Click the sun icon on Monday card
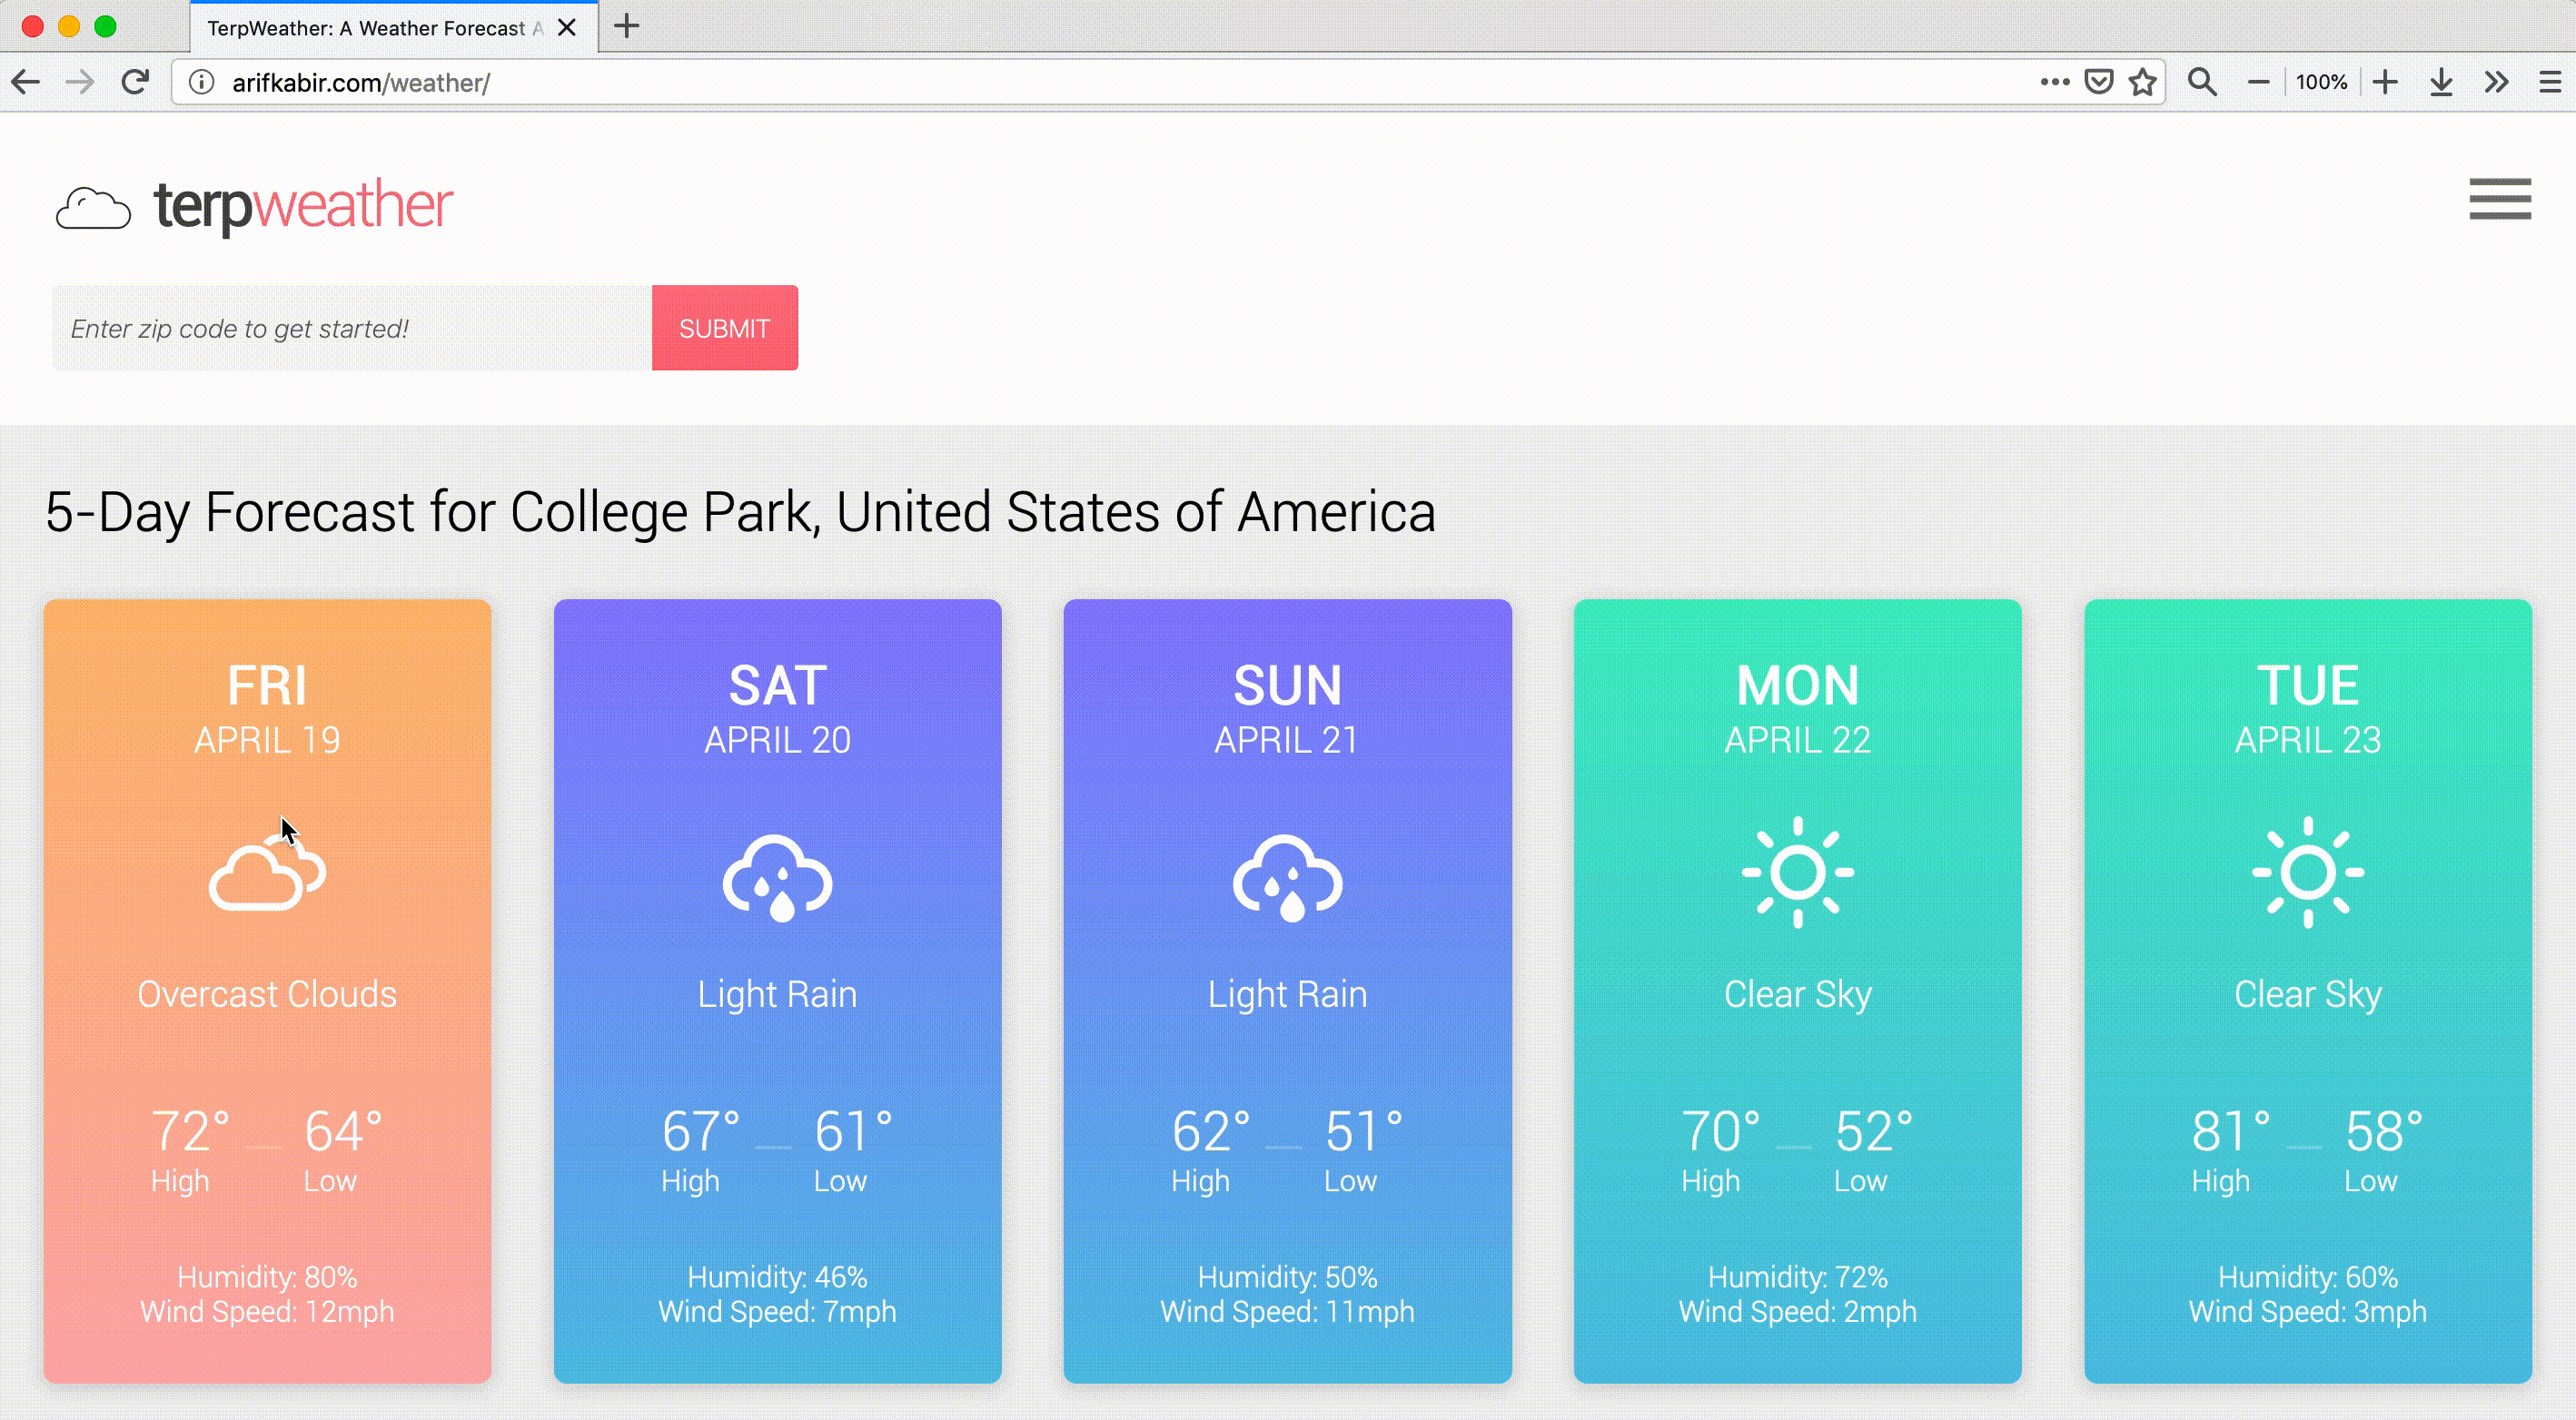The image size is (2576, 1420). 1797,873
